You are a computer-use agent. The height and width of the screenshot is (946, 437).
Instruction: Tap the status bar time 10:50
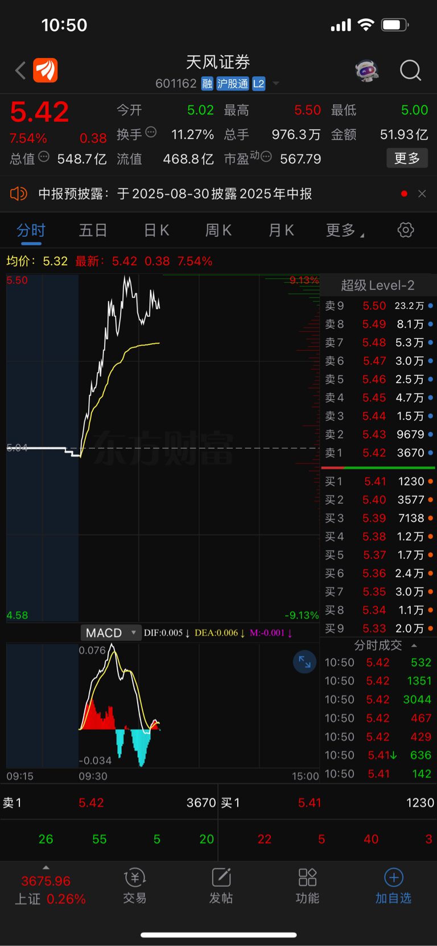[x=64, y=25]
